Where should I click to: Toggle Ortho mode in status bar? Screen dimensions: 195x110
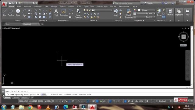[x=70, y=101]
